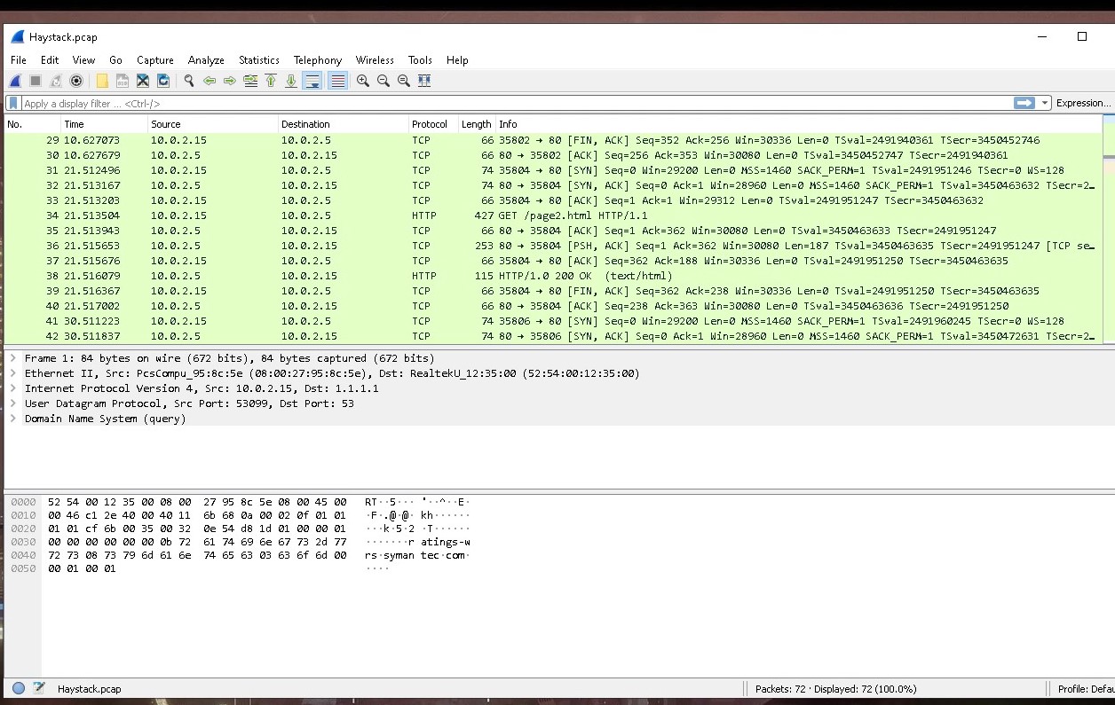Screen dimensions: 1115x705
Task: Click the packet list vertical scrollbar
Action: [x=1109, y=231]
